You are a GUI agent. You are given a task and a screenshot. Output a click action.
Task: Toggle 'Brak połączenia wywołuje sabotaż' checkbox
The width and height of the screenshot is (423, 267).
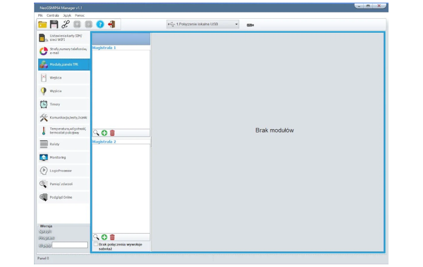point(96,244)
